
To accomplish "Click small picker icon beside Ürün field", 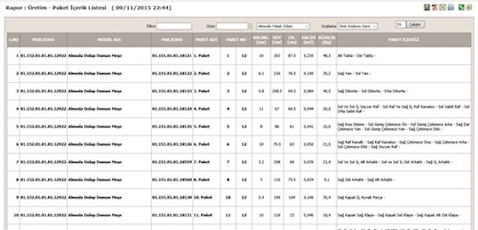I will tap(251, 26).
